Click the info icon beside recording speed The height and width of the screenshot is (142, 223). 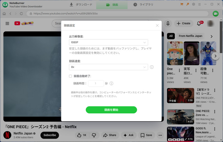(x=152, y=67)
